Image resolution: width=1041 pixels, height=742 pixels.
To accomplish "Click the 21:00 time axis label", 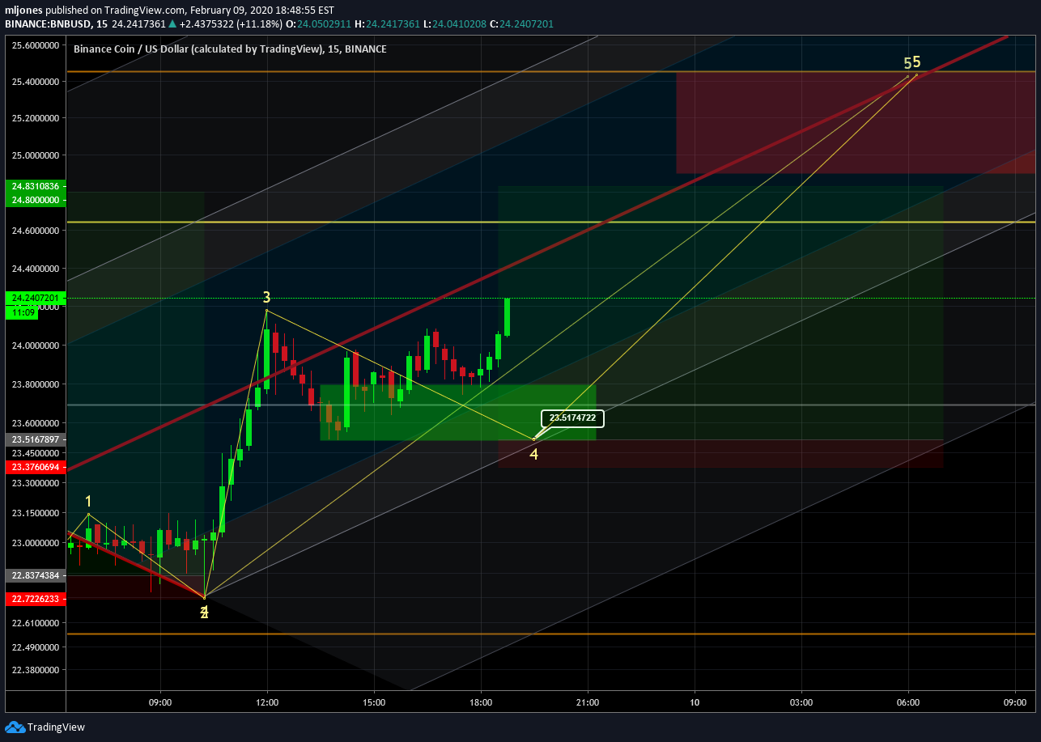I will (588, 702).
